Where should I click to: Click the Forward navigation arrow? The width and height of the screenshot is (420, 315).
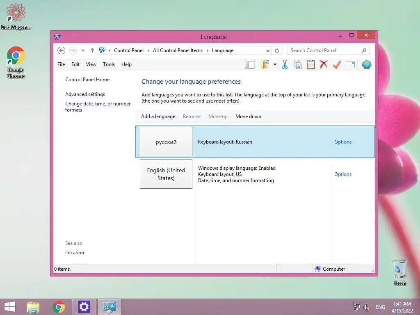73,50
